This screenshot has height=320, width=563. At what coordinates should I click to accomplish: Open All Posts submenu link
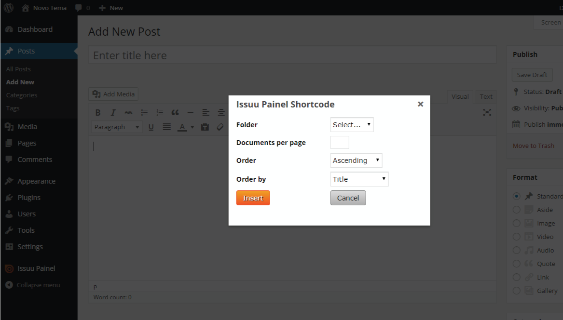(18, 69)
